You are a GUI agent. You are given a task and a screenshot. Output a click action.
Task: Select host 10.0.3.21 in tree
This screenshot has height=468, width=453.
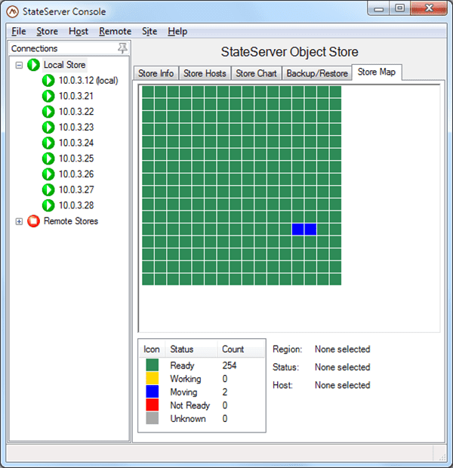click(76, 96)
